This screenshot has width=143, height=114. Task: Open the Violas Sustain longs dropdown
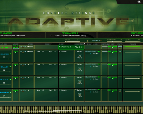tap(79, 64)
